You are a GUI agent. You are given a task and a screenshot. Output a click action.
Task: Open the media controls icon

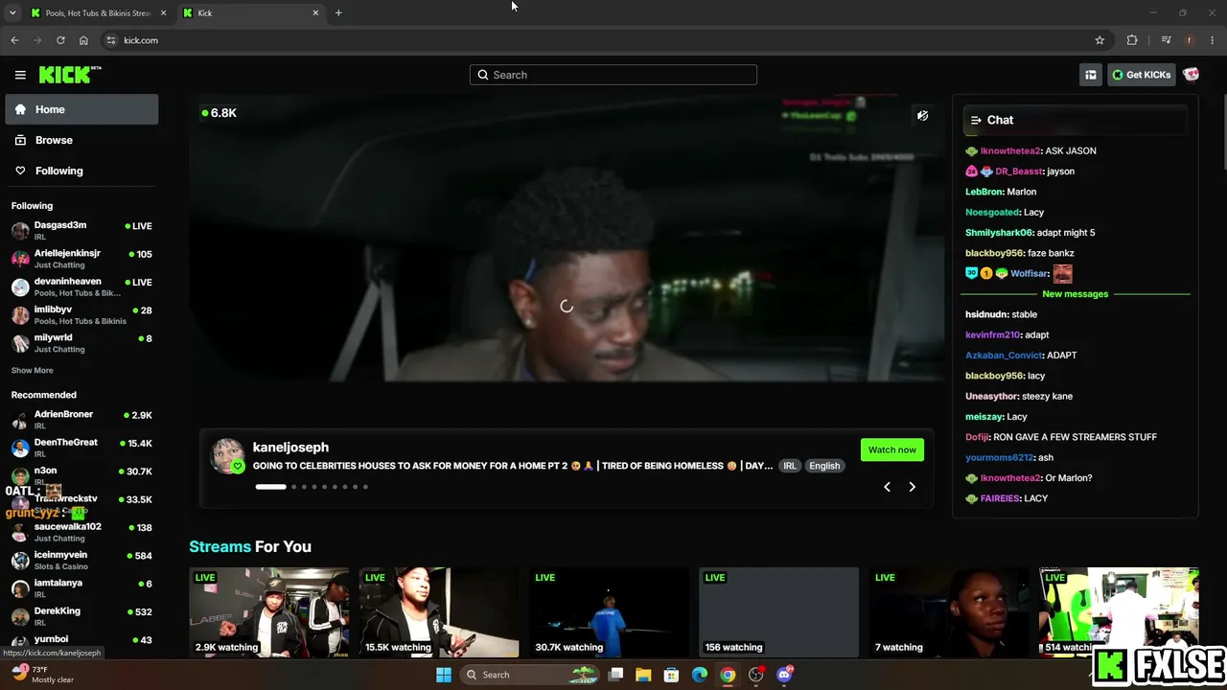pos(1166,40)
